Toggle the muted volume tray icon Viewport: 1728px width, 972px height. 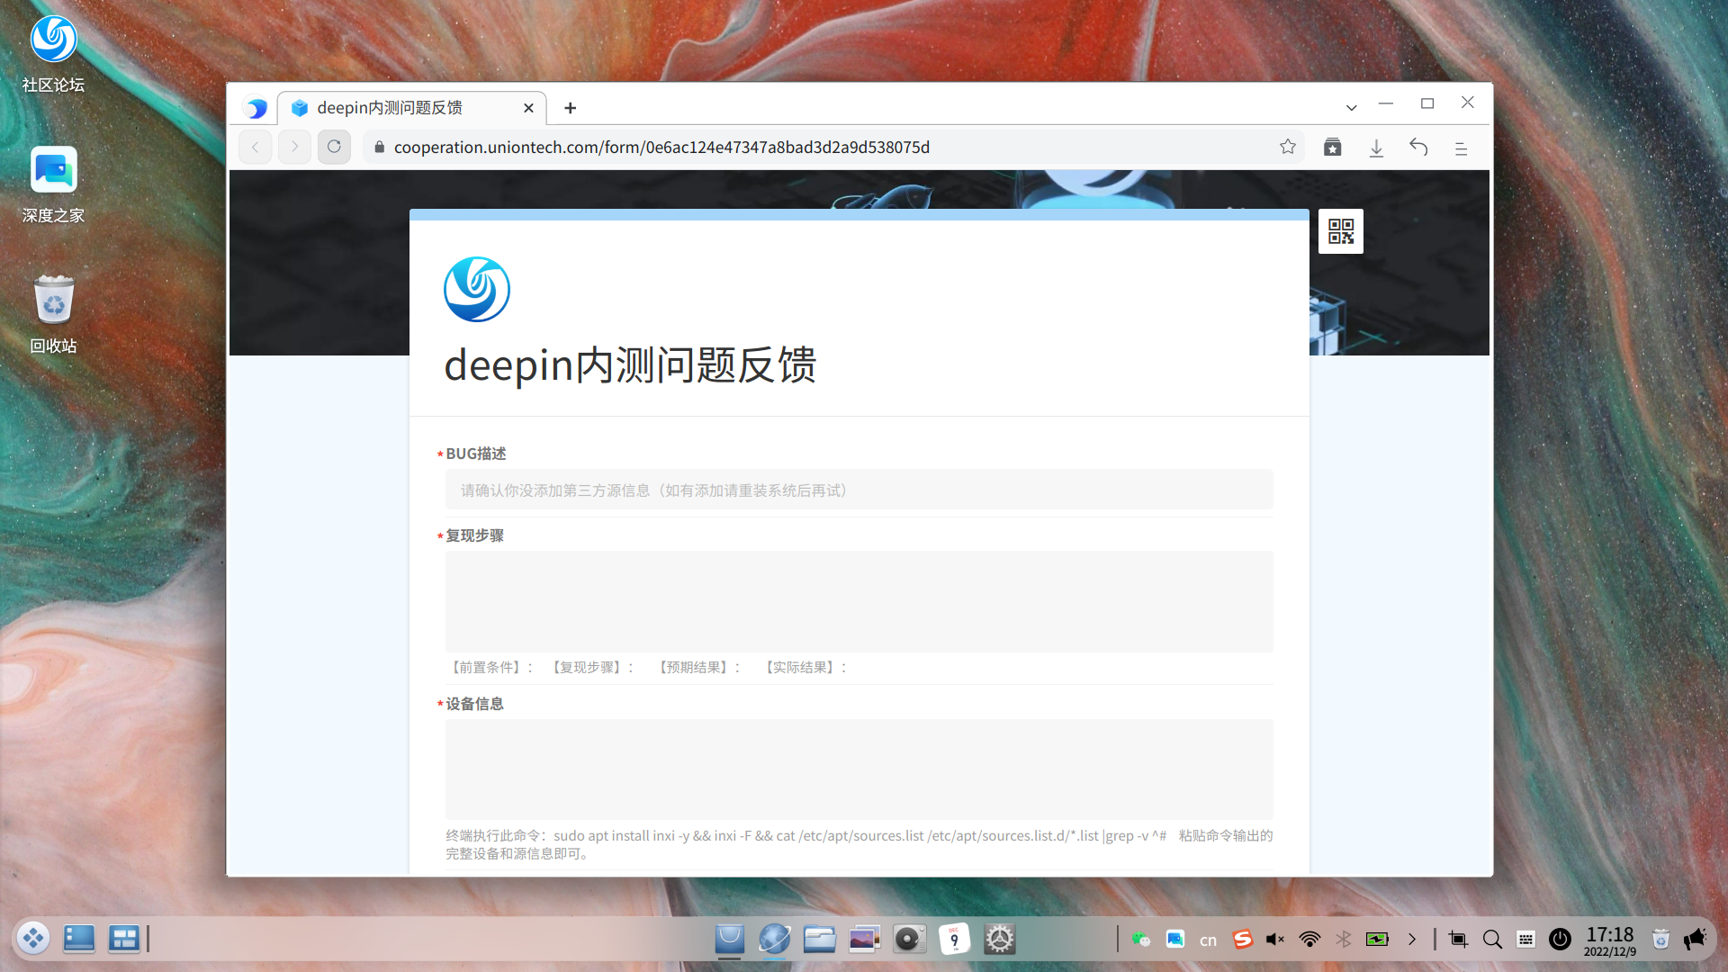(x=1275, y=940)
